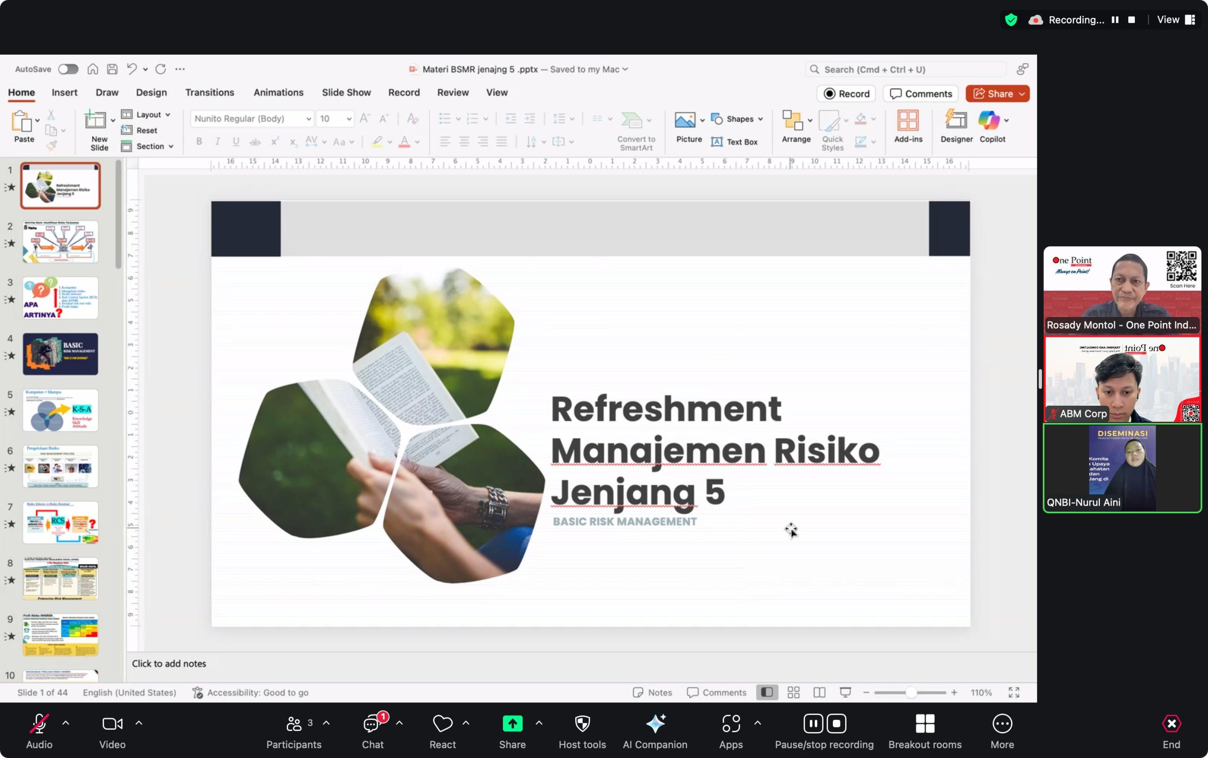
Task: Switch to Reading view in status bar
Action: click(x=819, y=692)
